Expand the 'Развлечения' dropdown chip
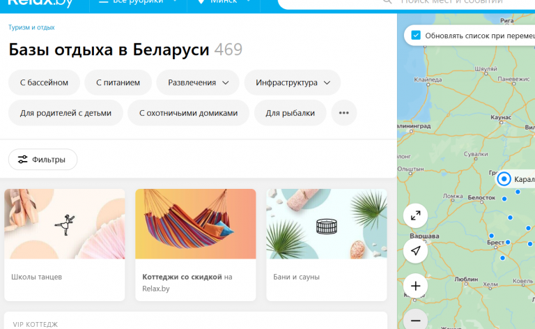 198,82
